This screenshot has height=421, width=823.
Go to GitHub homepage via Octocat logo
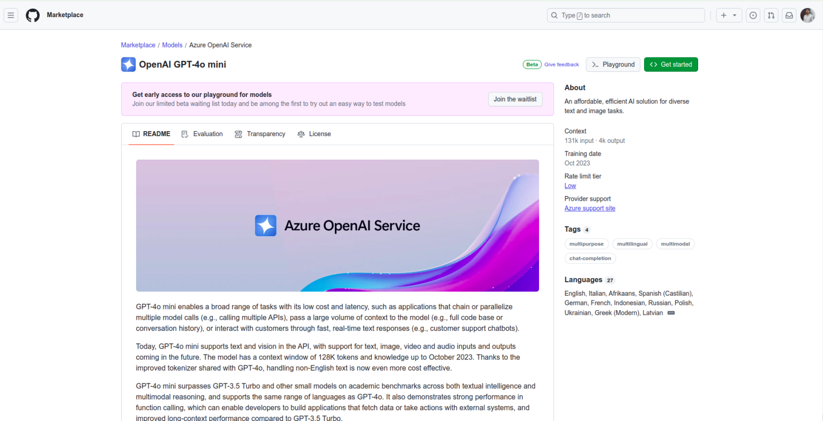33,16
